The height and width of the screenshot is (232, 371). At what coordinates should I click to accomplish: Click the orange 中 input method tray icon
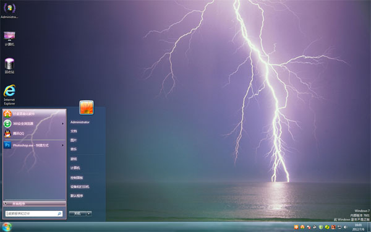[x=296, y=227]
